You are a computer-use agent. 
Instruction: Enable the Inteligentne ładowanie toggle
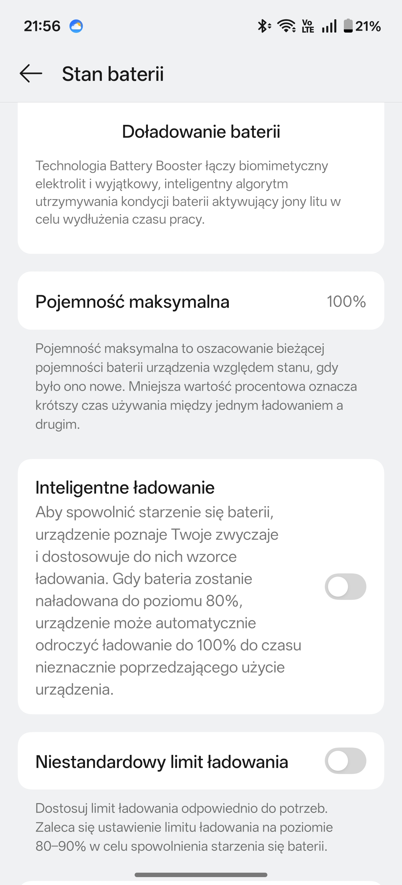345,586
